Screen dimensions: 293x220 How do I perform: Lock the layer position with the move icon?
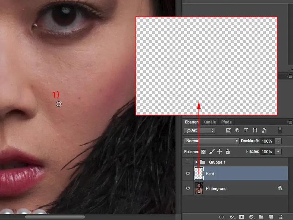[x=220, y=151]
